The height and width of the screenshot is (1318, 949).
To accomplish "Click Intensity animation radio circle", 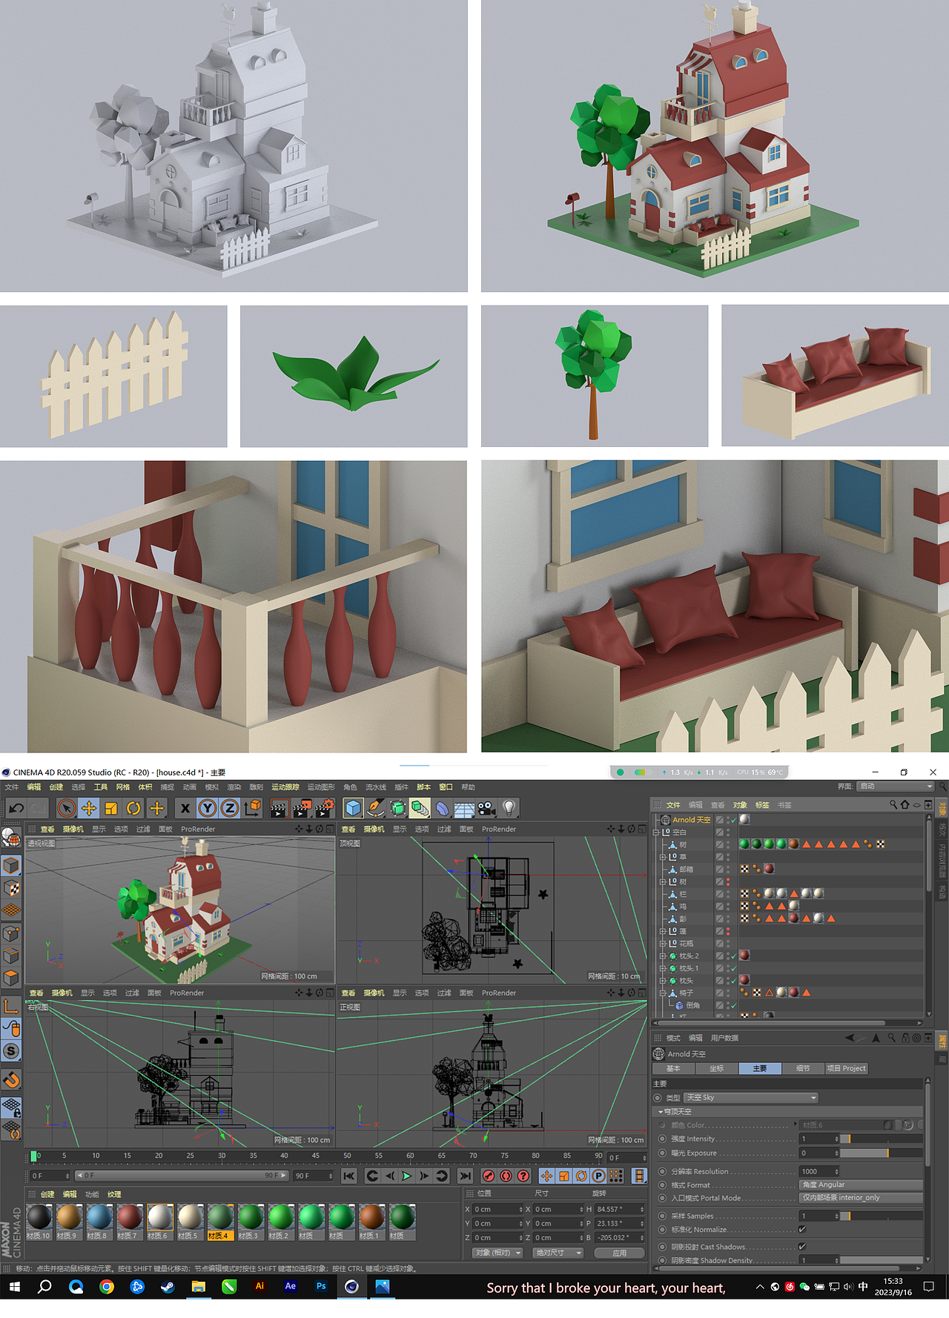I will [662, 1139].
